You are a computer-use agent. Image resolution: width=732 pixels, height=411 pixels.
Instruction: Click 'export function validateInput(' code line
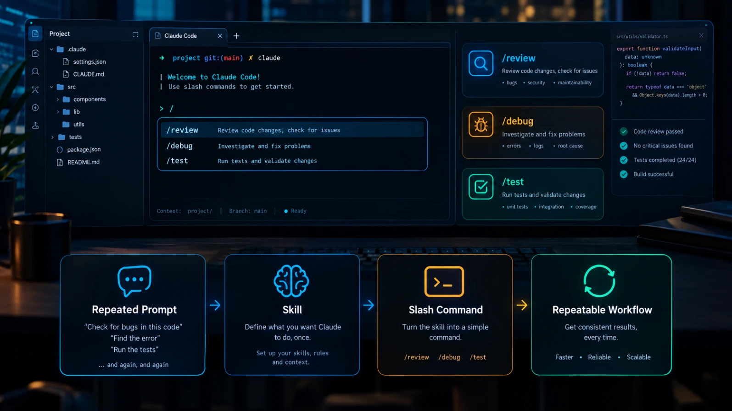(x=659, y=49)
